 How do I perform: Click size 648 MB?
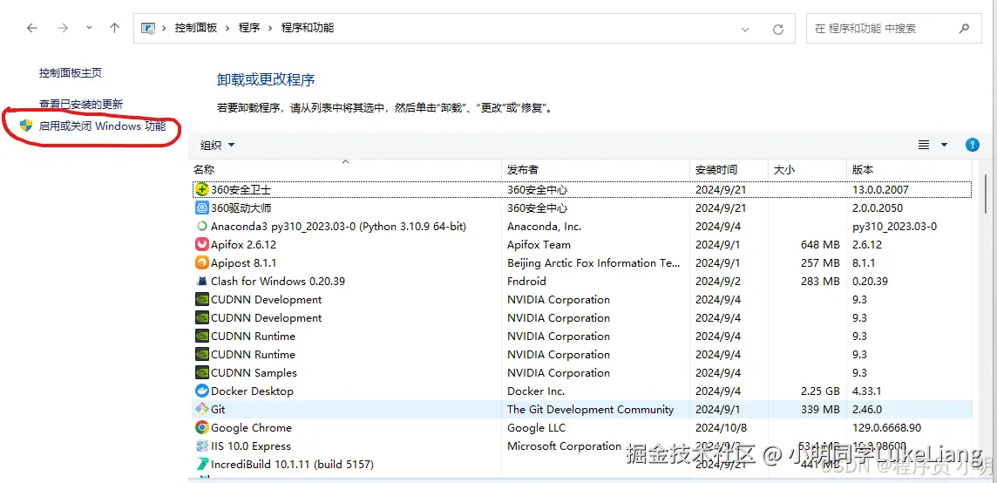coord(820,244)
